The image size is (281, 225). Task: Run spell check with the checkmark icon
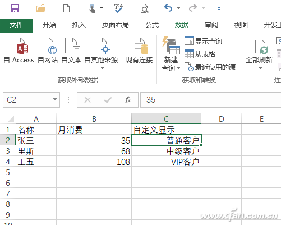coord(118,8)
